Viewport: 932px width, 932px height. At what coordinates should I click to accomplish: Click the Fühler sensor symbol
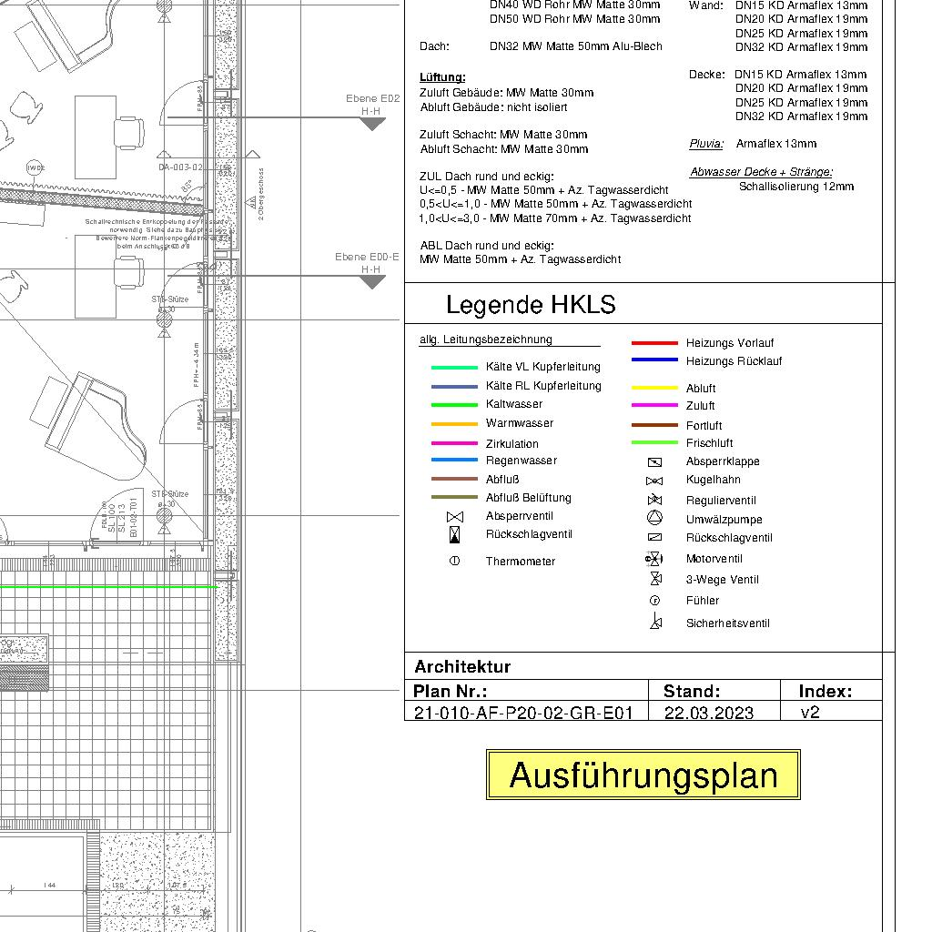click(653, 600)
